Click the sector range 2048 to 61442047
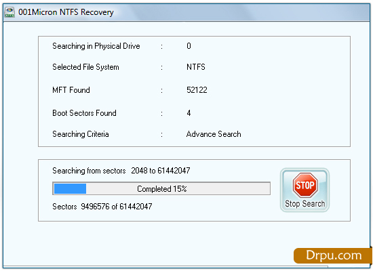The height and width of the screenshot is (271, 373). (161, 171)
